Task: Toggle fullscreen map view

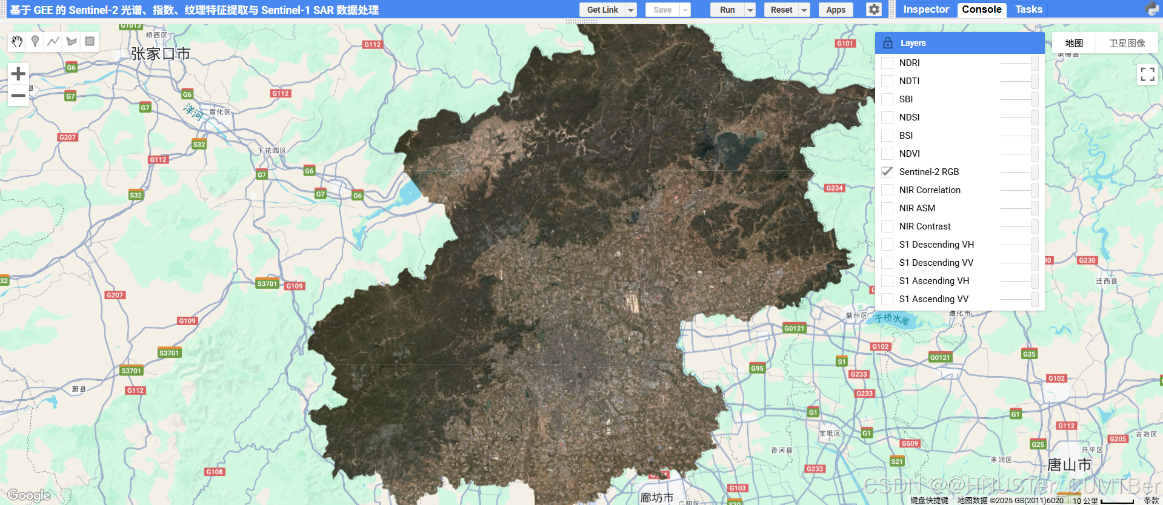Action: [1147, 74]
